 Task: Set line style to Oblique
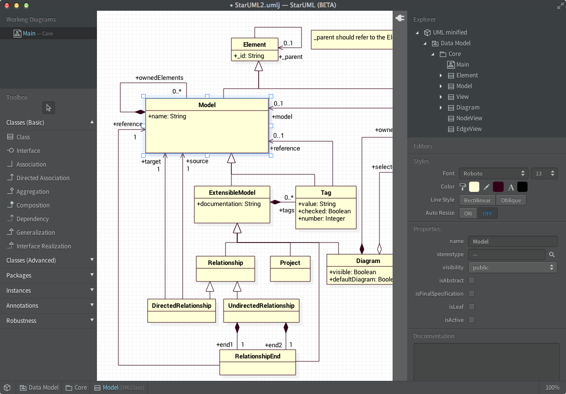pos(511,200)
